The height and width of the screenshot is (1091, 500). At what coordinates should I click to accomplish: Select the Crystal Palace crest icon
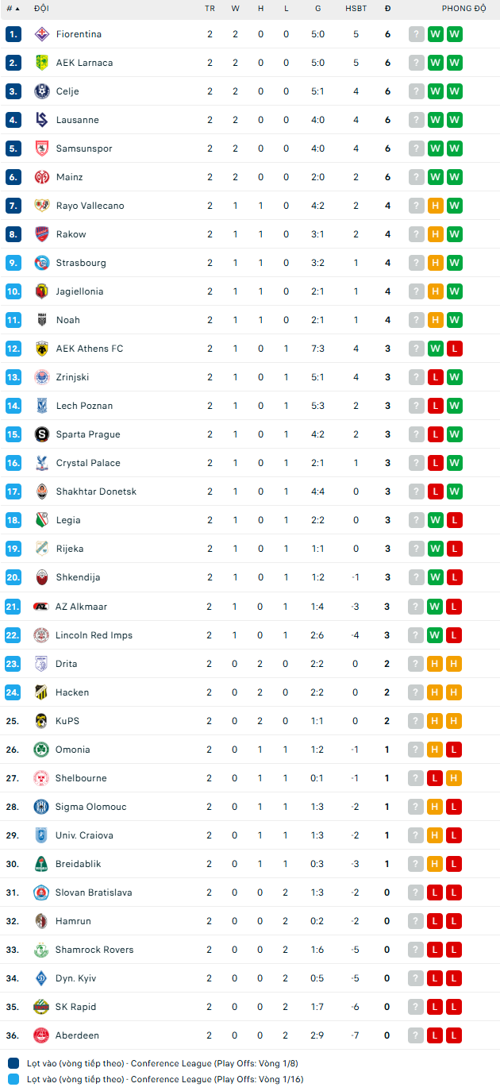[41, 462]
